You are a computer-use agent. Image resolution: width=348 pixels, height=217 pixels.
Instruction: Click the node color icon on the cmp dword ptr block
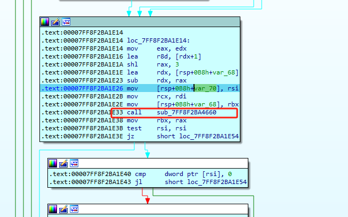coord(53,163)
